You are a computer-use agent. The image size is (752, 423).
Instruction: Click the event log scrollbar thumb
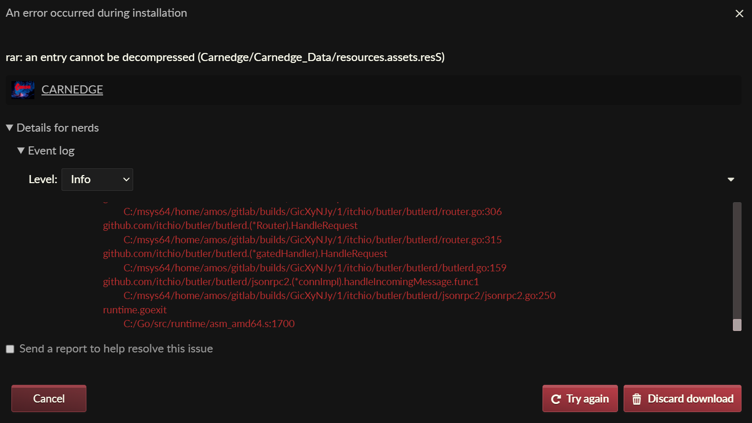click(x=737, y=325)
